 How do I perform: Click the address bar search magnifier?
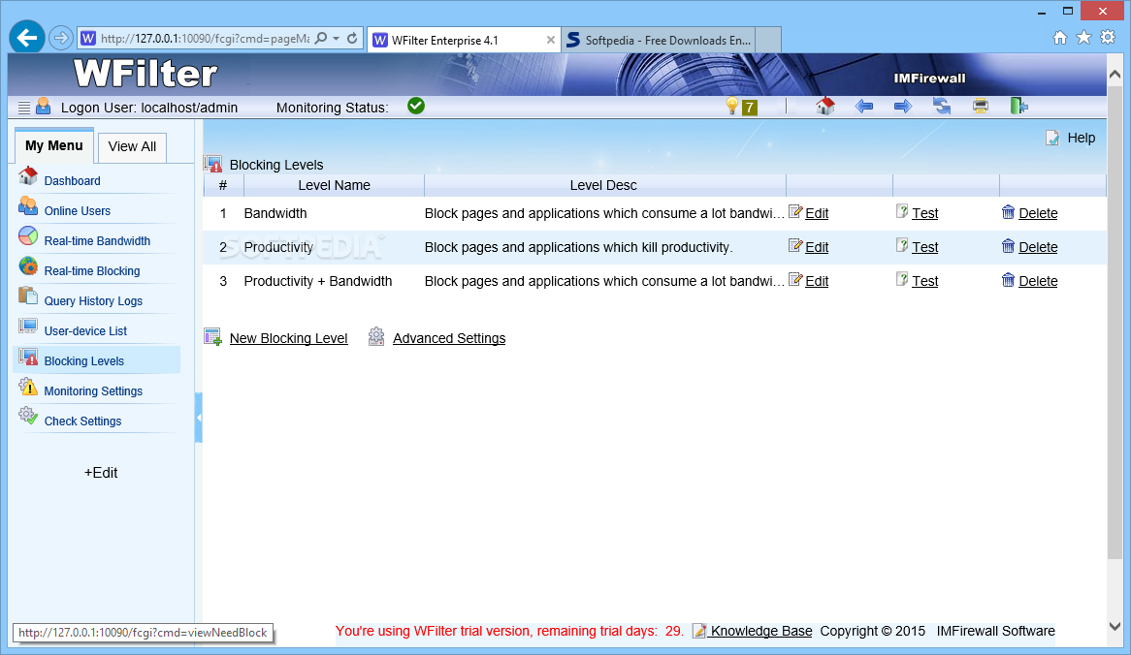point(321,38)
